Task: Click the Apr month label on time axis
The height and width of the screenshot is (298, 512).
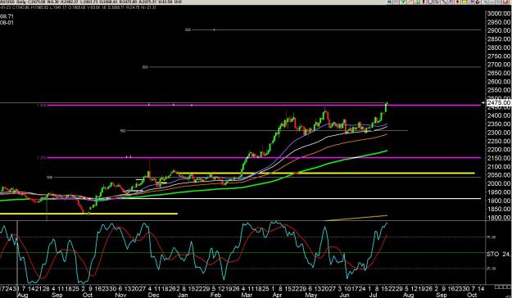Action: coord(277,295)
